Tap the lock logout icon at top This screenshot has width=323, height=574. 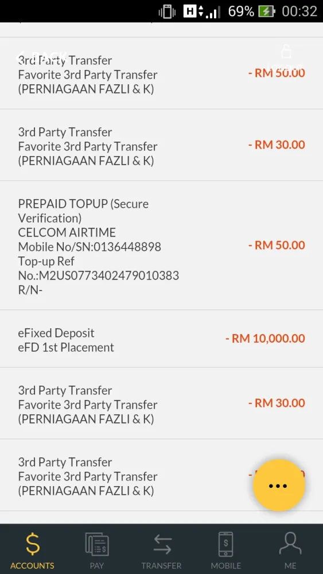coord(286,52)
